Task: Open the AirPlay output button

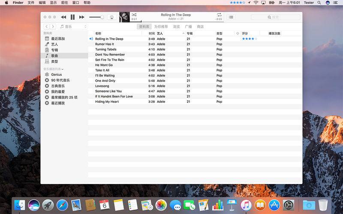Action: 111,17
